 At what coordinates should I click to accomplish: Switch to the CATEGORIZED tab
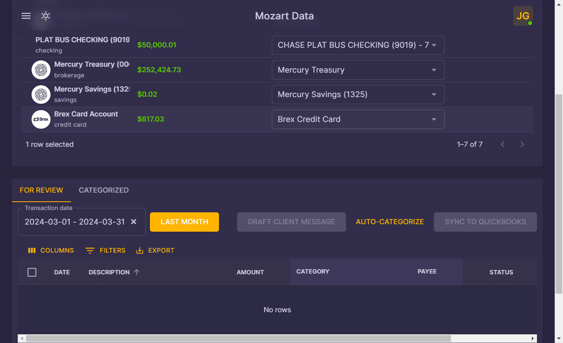(103, 190)
